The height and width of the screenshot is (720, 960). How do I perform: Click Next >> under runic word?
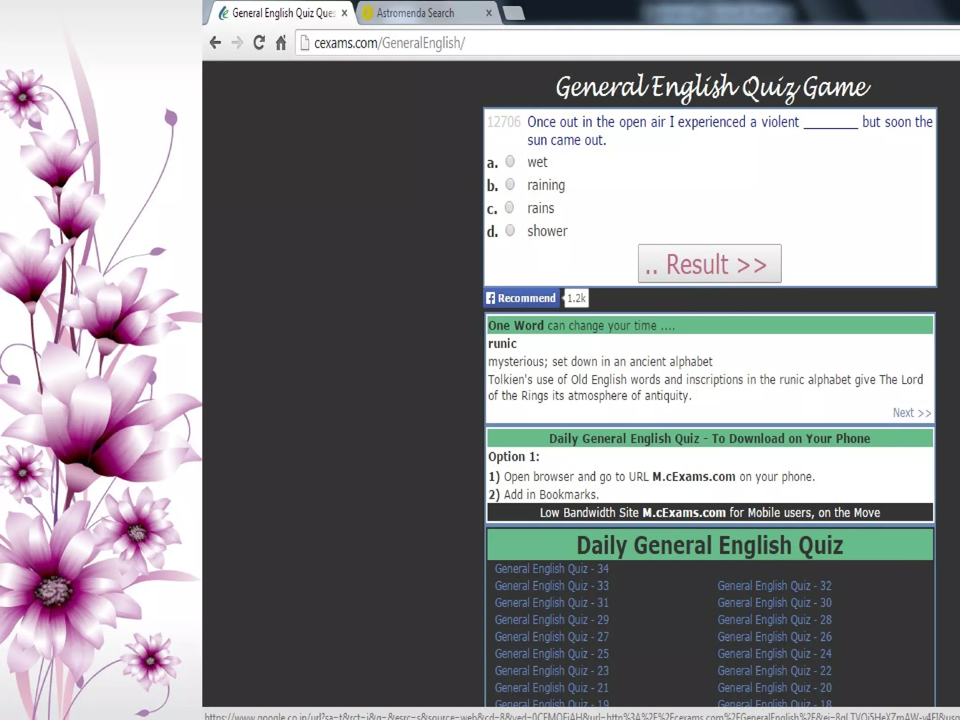pyautogui.click(x=911, y=412)
